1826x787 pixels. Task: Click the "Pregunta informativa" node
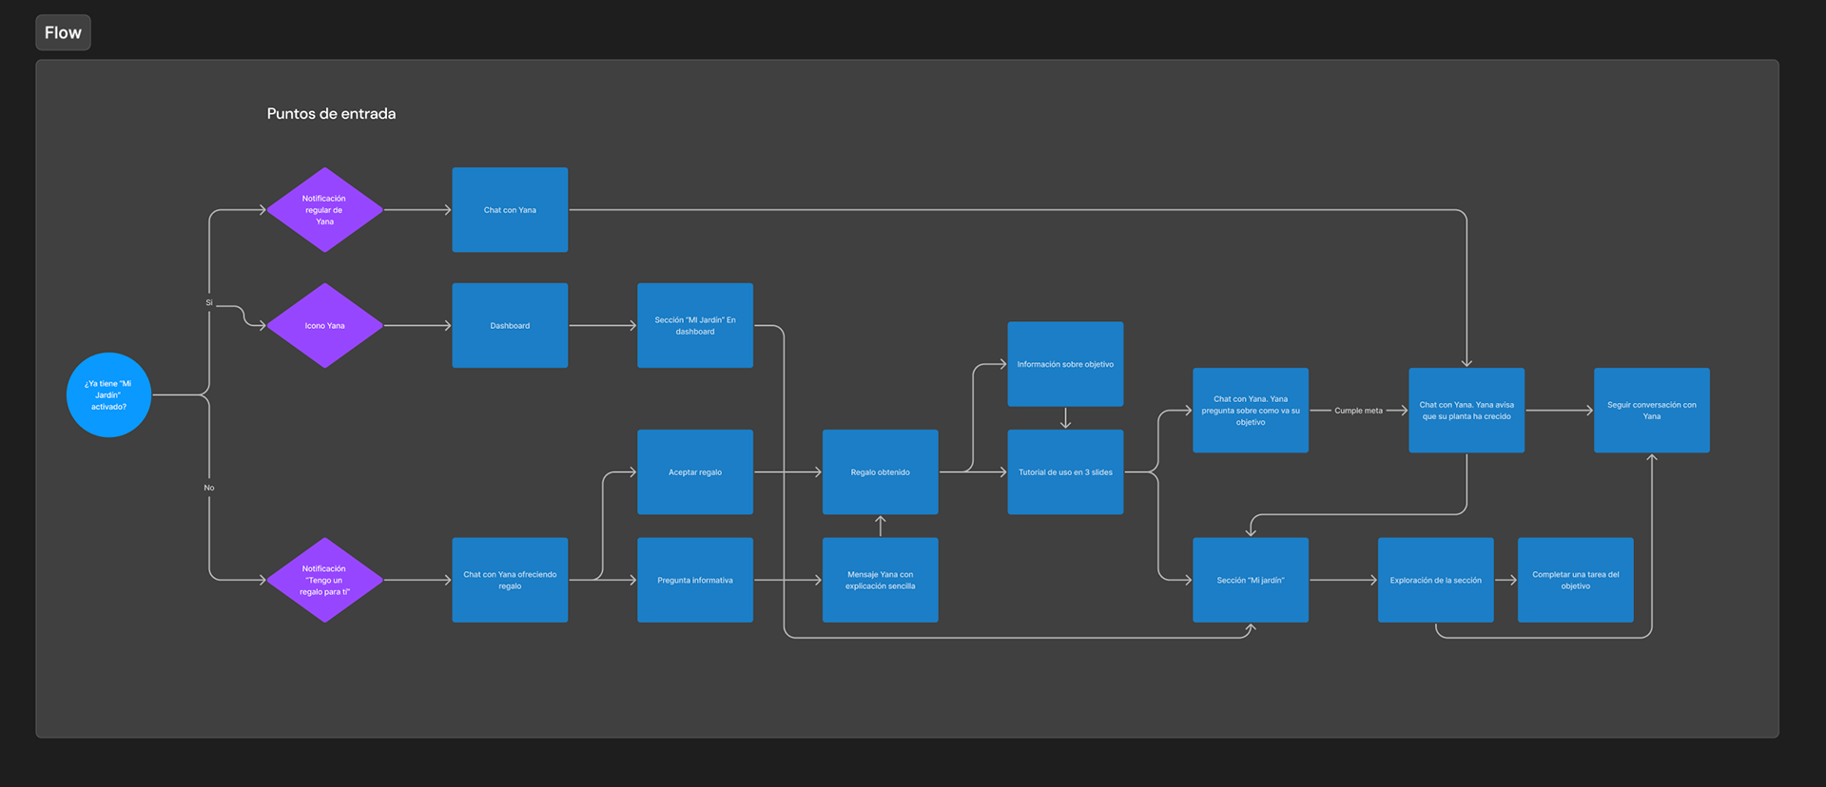[695, 580]
